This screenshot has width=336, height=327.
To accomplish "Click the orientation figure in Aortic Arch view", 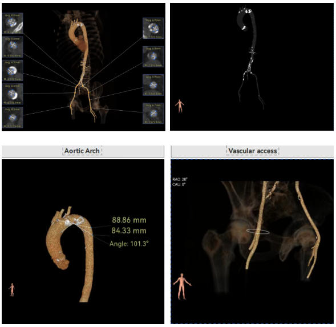I will click(x=12, y=289).
